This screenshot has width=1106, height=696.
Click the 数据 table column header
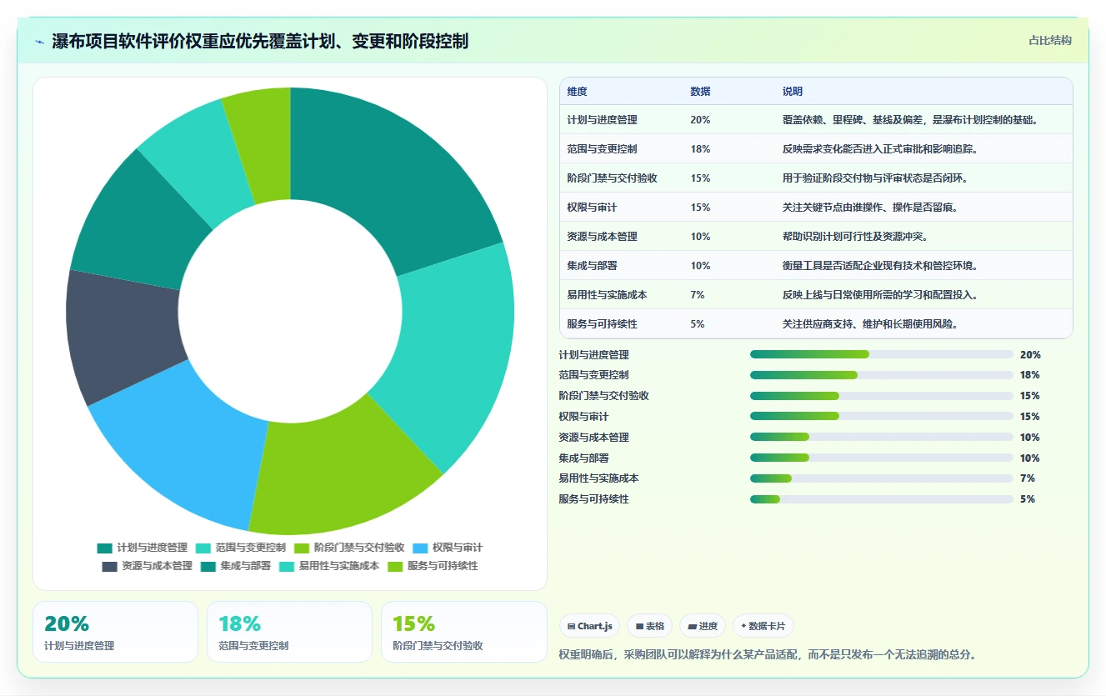pos(700,92)
